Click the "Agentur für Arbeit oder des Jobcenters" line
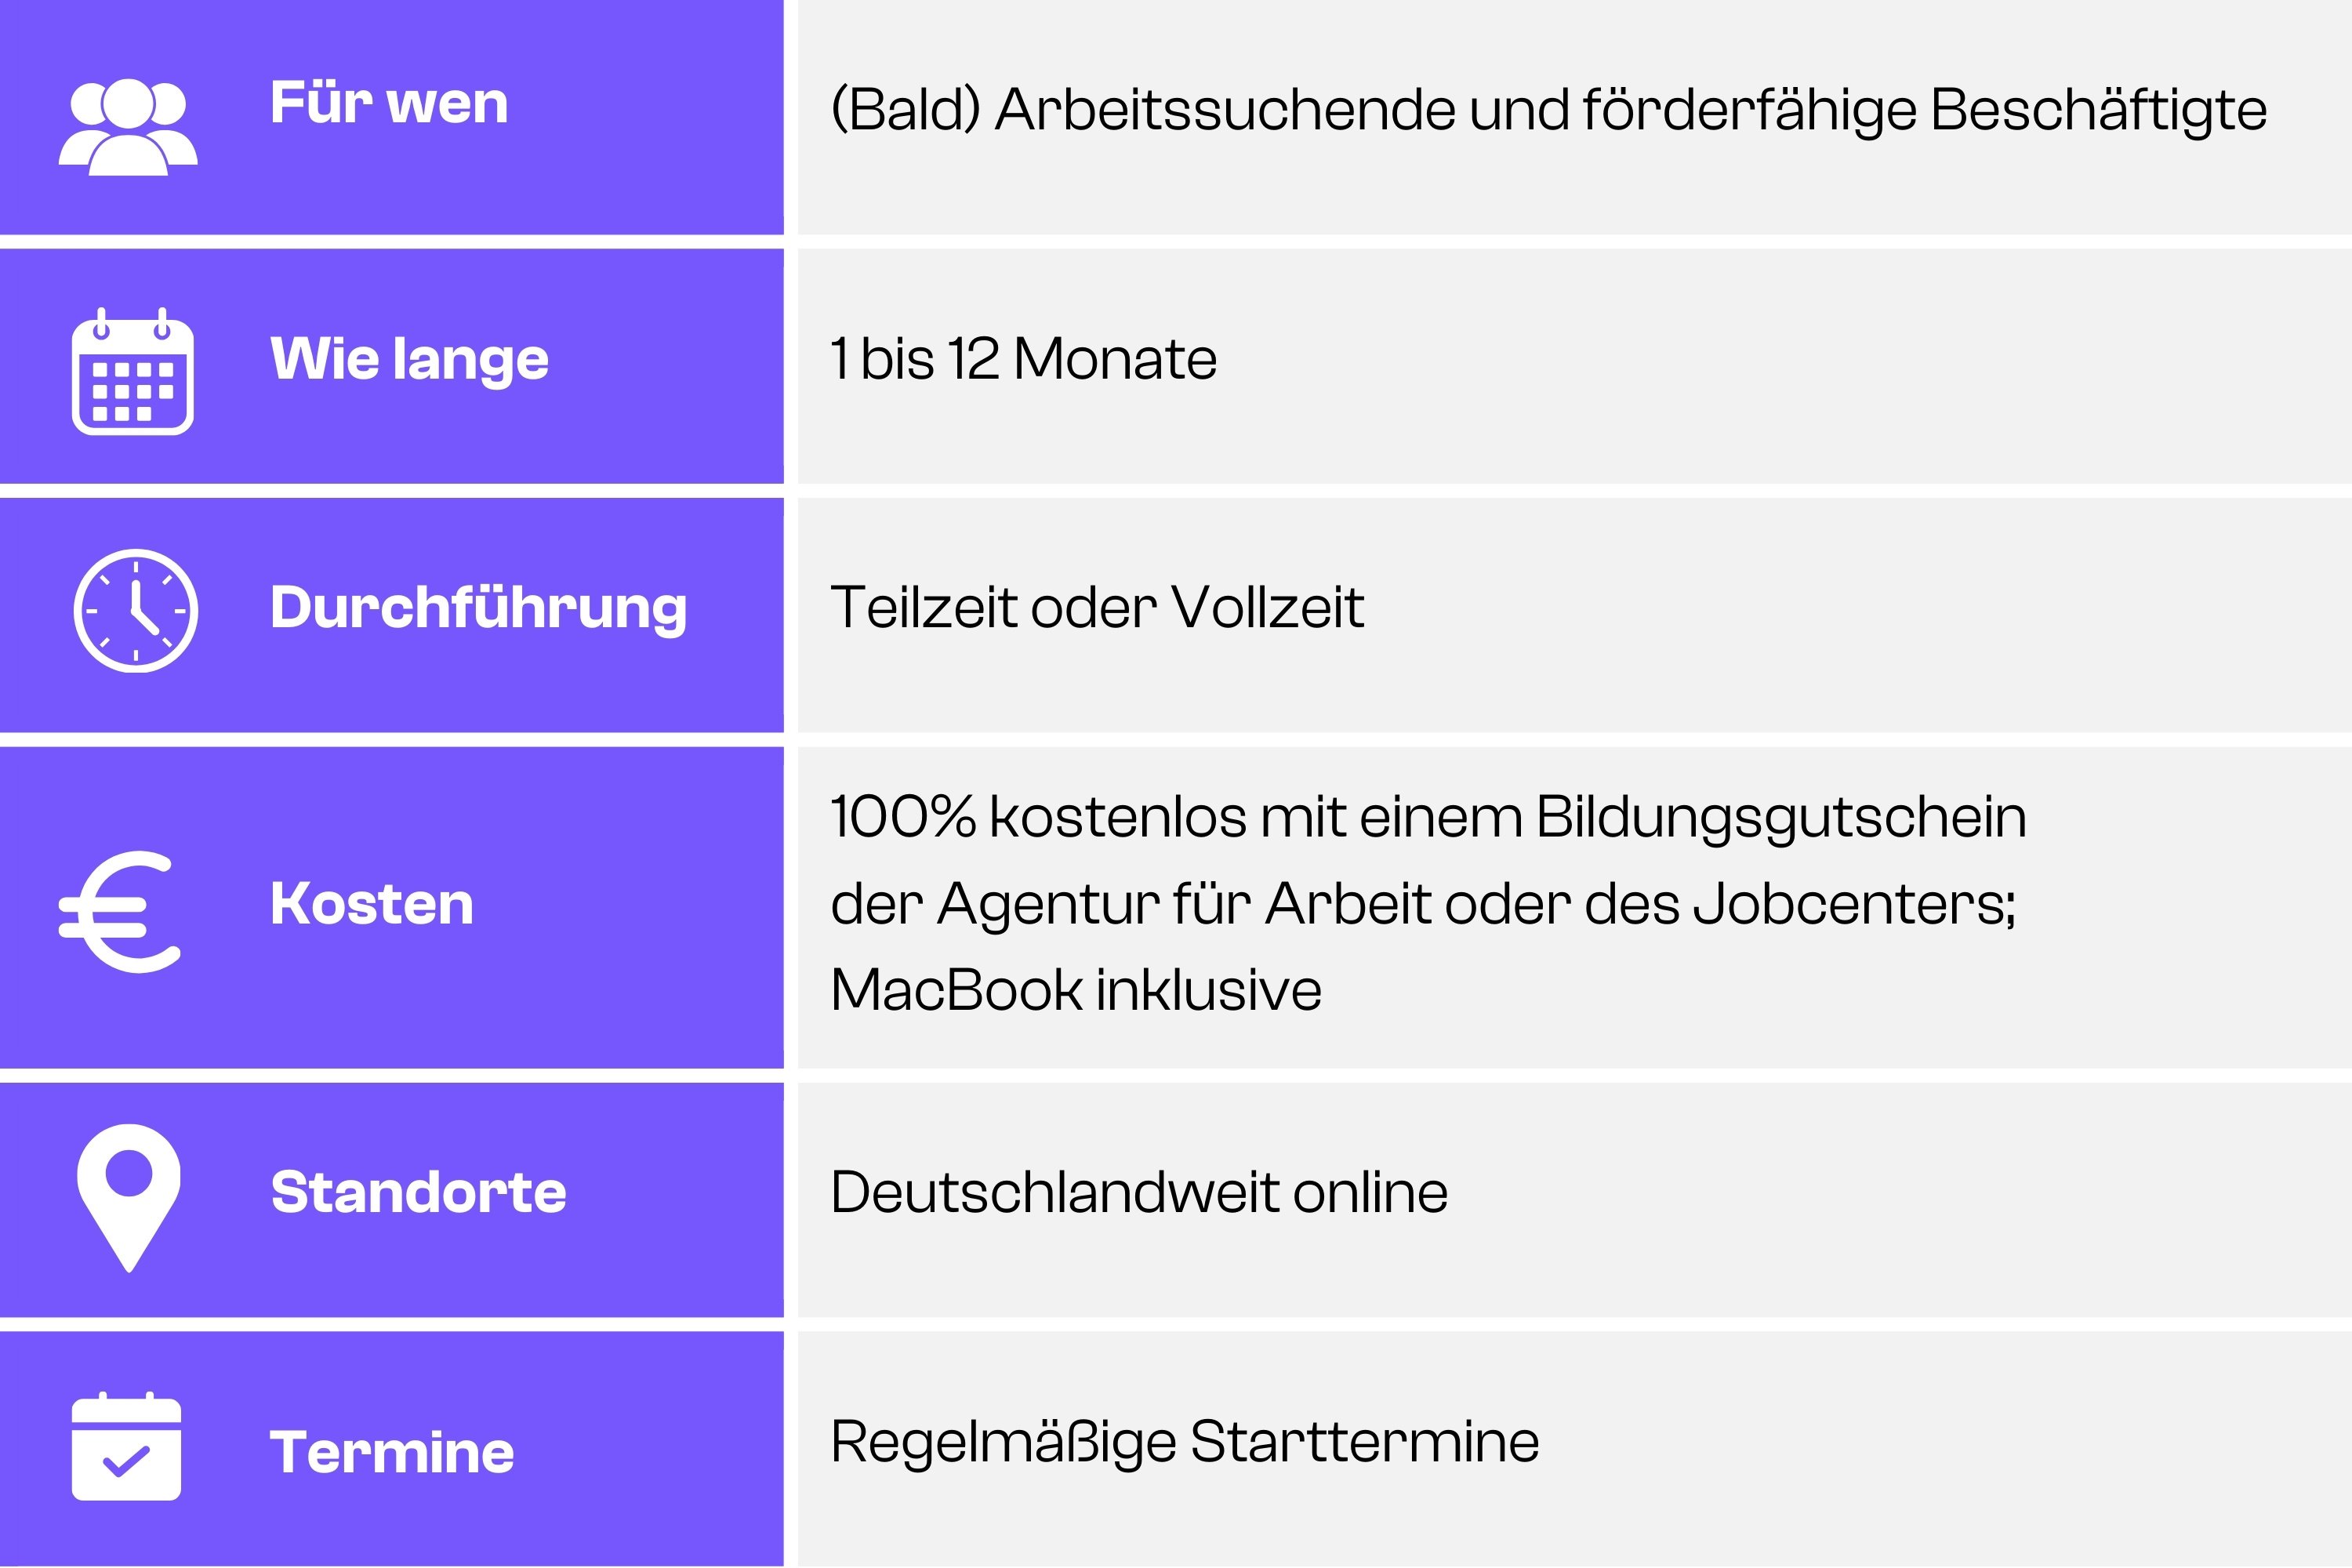 pos(1423,904)
